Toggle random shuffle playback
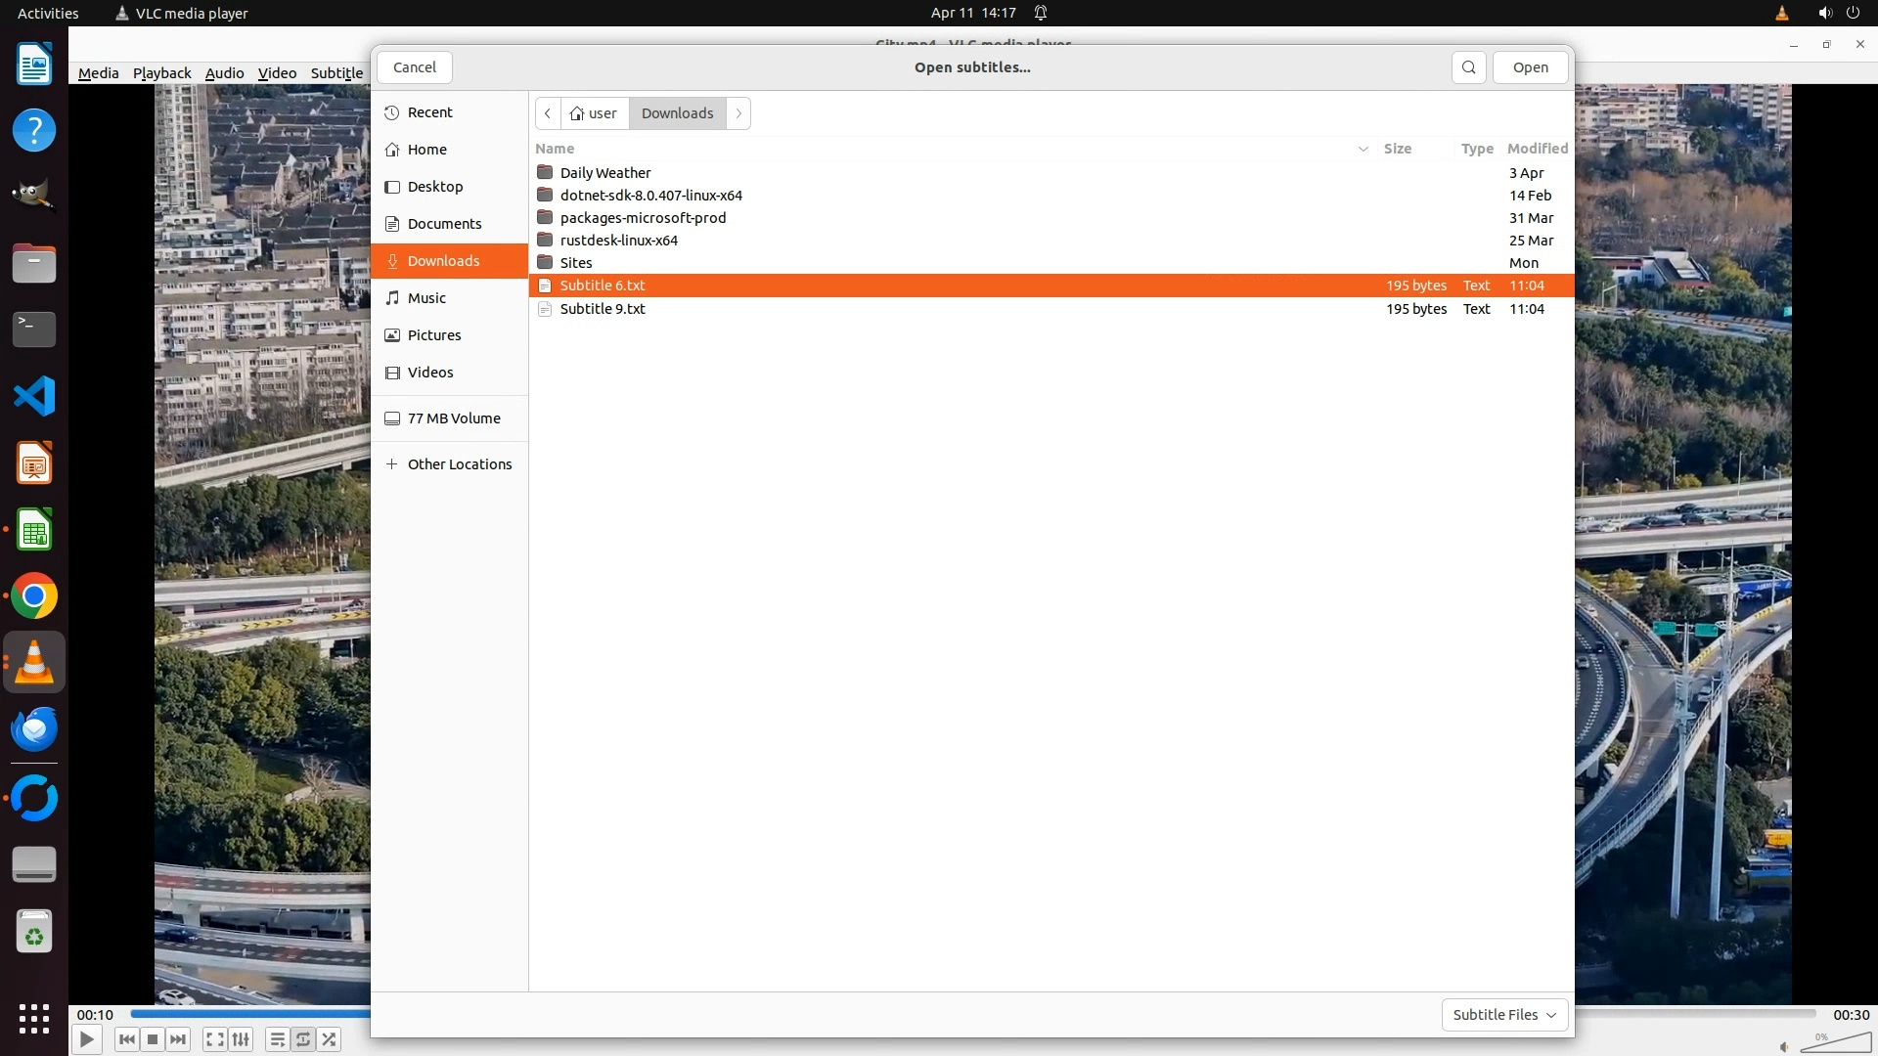The width and height of the screenshot is (1878, 1056). (x=330, y=1039)
